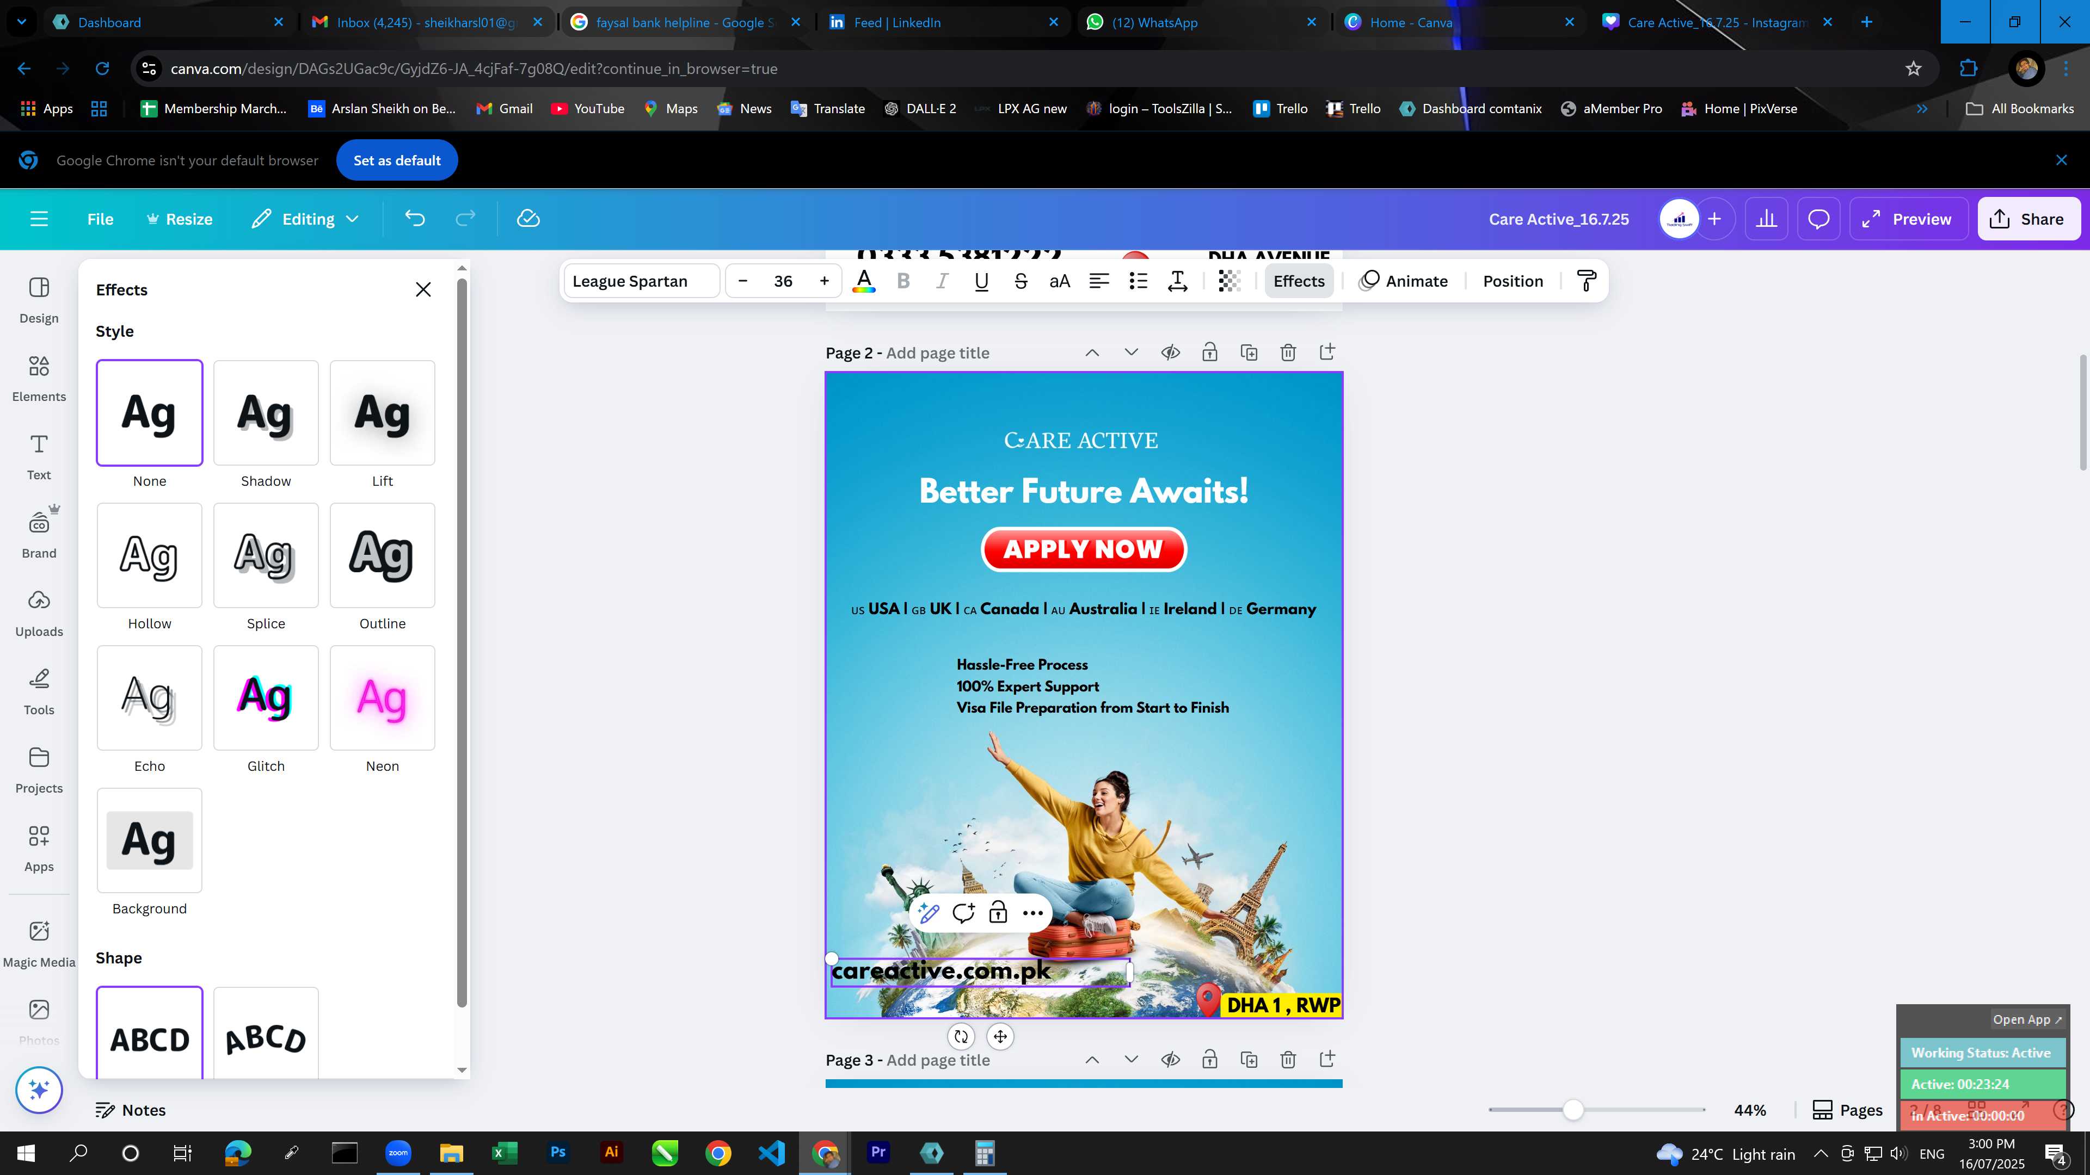Click Effects in the text toolbar
Image resolution: width=2090 pixels, height=1175 pixels.
tap(1298, 281)
